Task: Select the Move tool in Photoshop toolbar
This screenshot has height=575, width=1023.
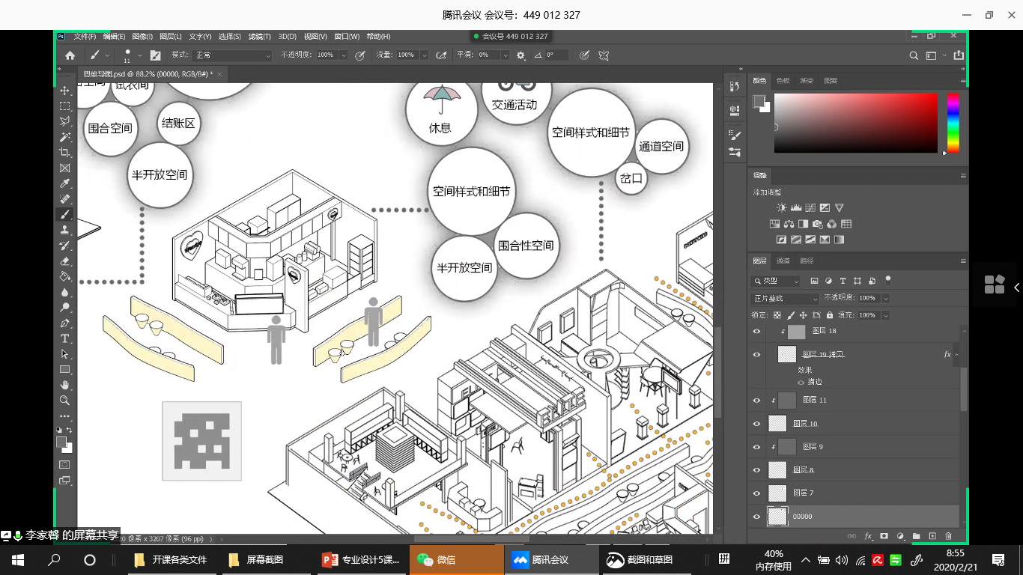Action: tap(65, 91)
